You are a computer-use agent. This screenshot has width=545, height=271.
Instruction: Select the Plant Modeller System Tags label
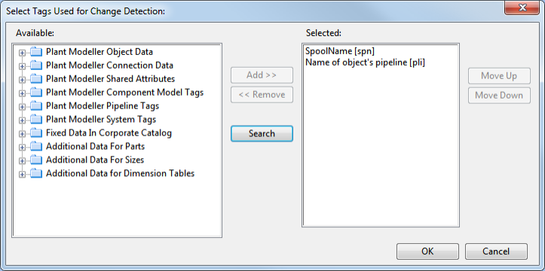101,120
